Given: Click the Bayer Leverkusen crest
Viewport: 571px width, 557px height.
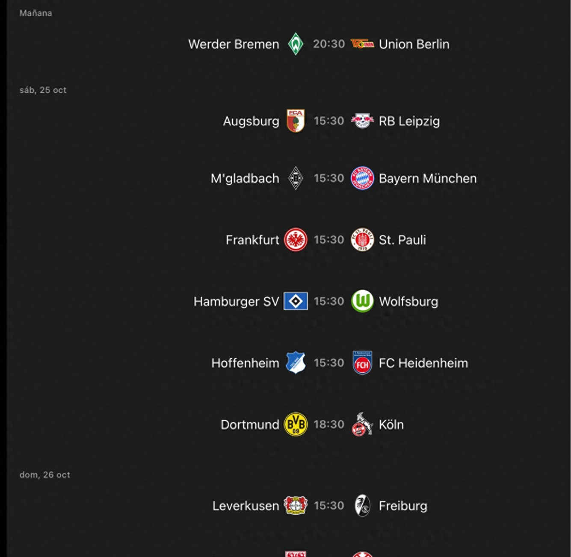Looking at the screenshot, I should tap(296, 505).
